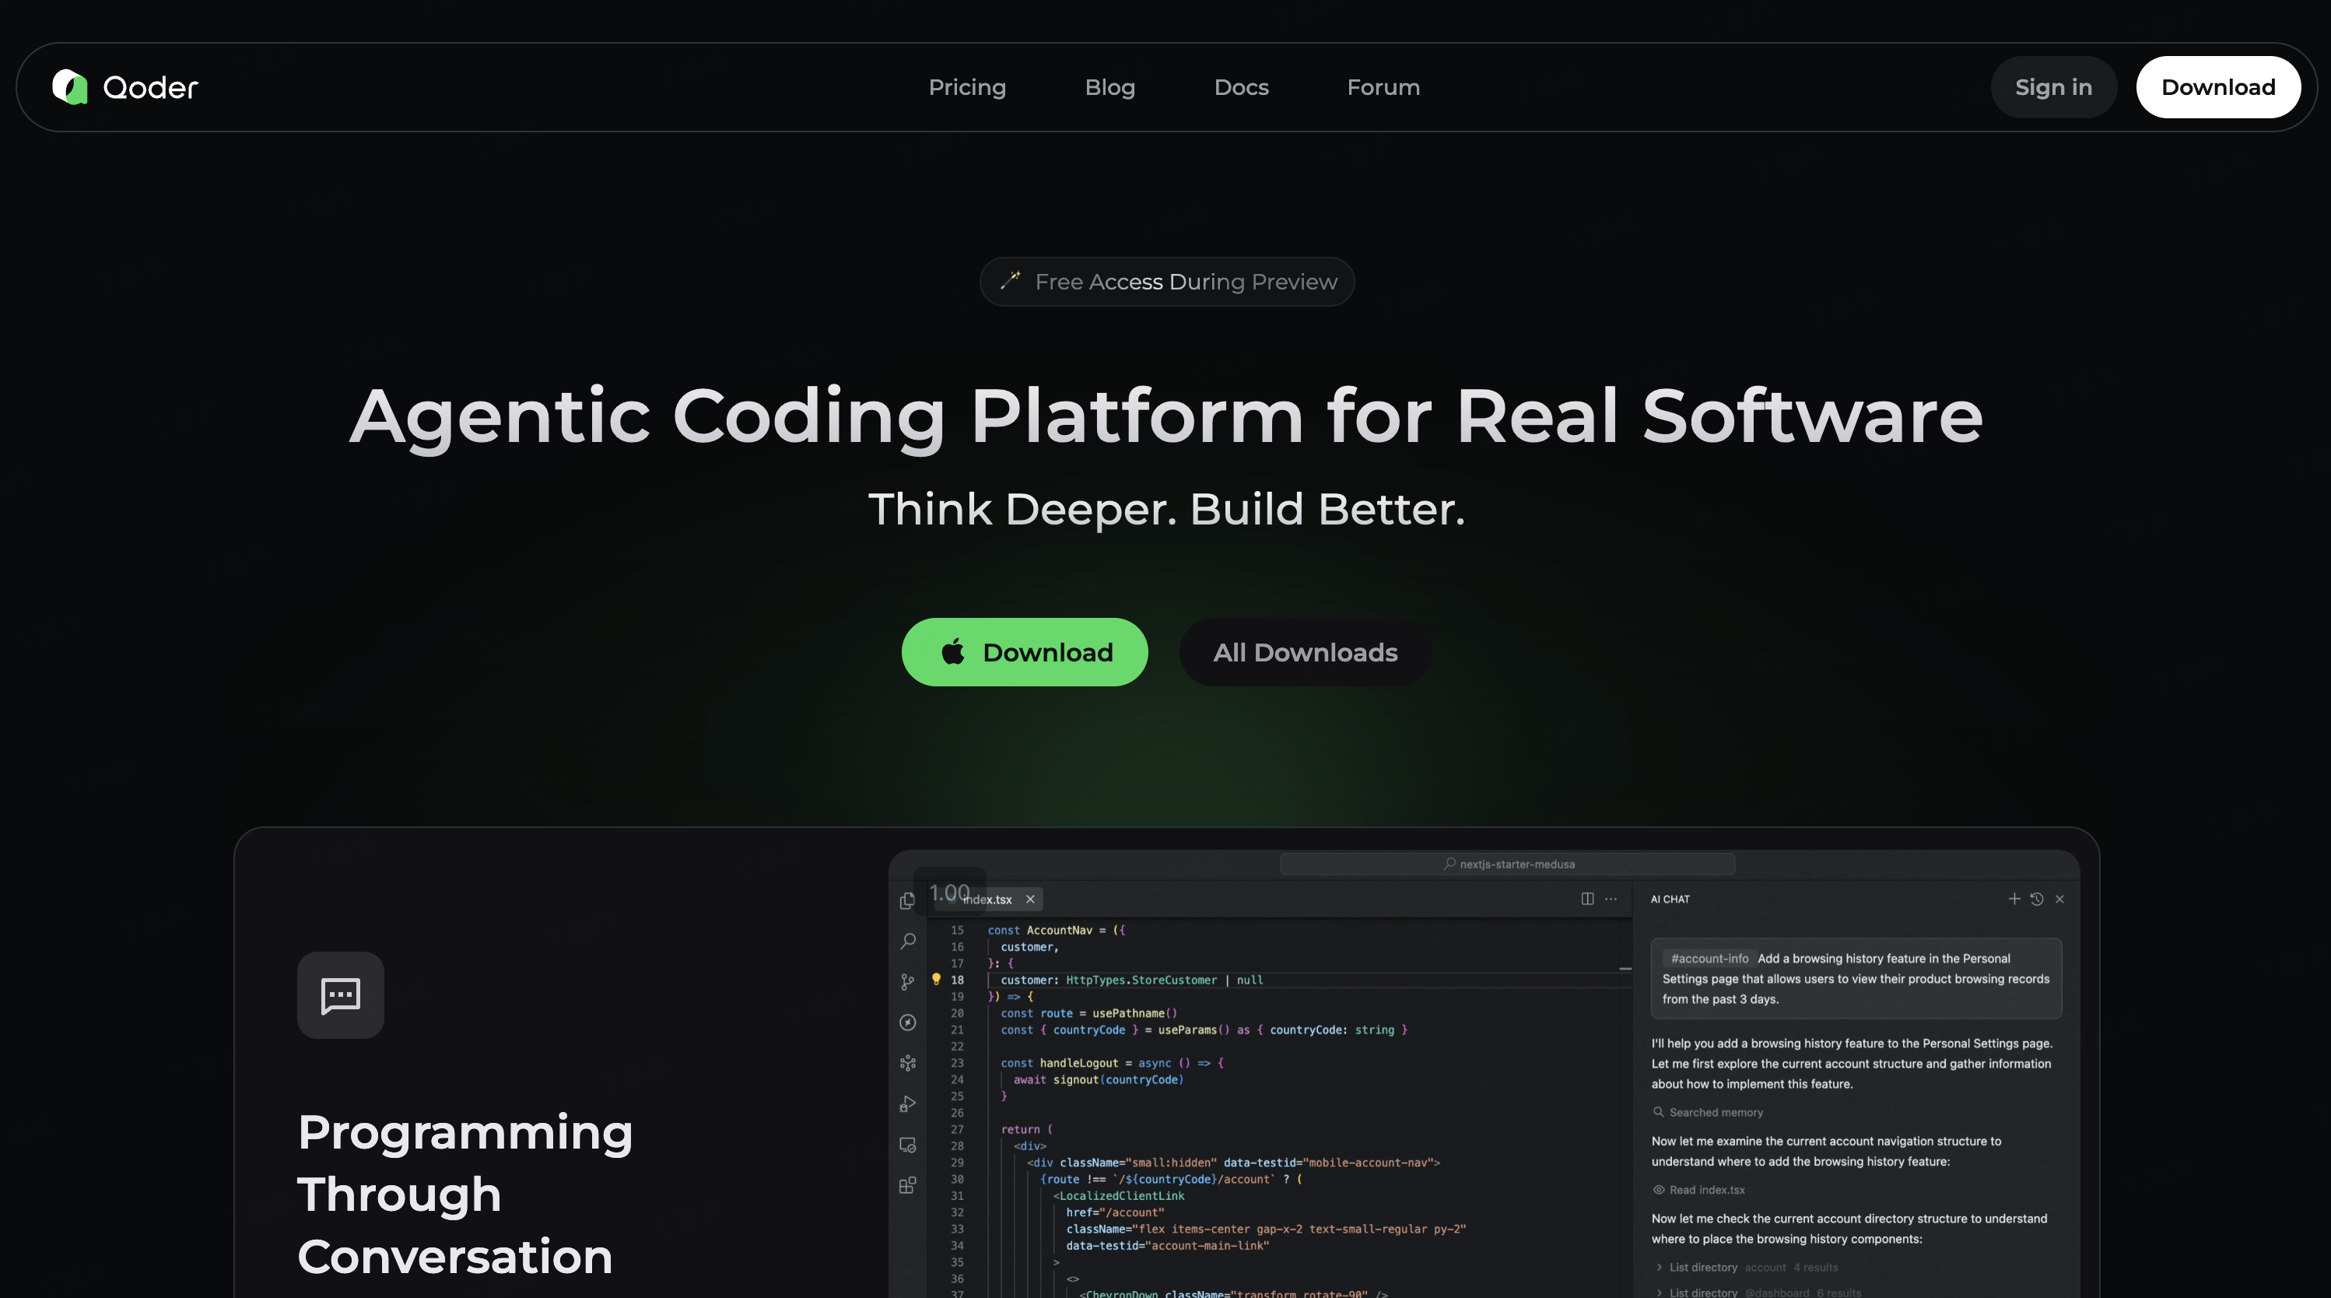Click the split editor icon
Viewport: 2331px width, 1298px height.
click(1587, 899)
